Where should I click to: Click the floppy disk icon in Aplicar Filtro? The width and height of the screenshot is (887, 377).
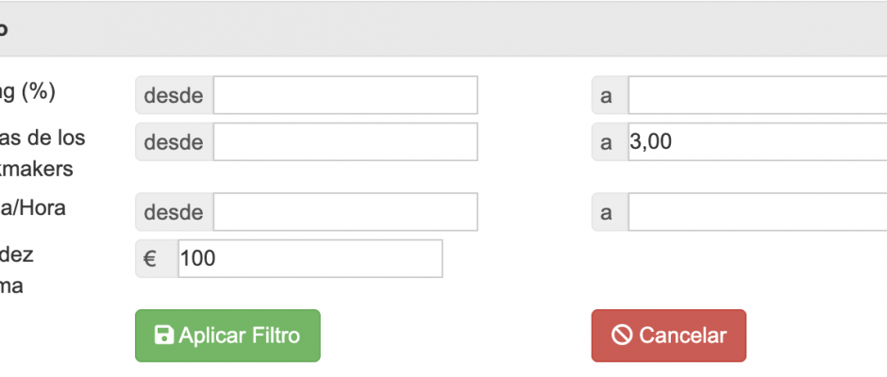click(164, 336)
